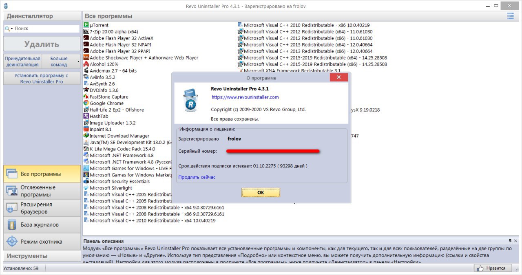
Task: Open the Все программы section
Action: point(42,174)
